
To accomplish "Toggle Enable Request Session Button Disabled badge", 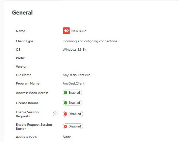I will (73, 126).
